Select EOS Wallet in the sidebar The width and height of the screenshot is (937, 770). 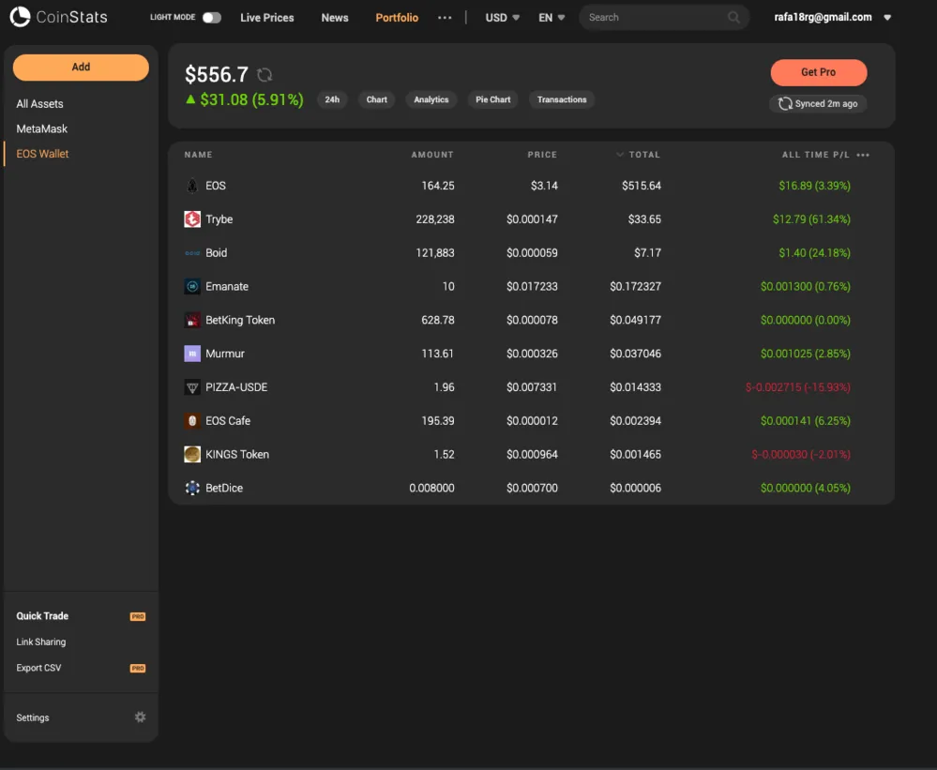click(42, 154)
